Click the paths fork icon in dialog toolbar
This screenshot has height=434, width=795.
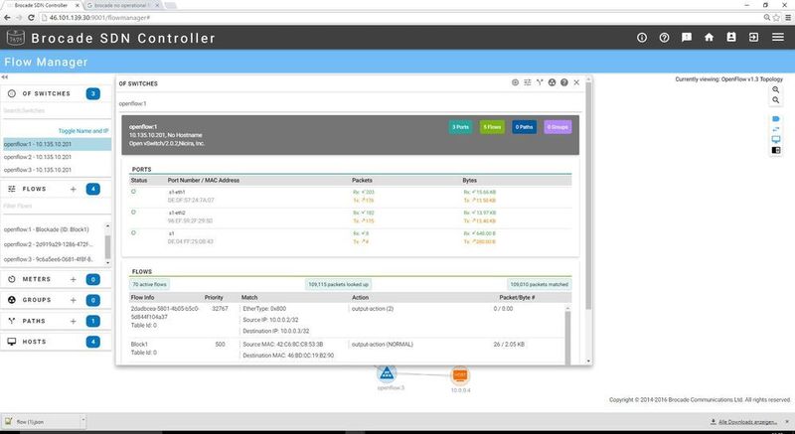540,82
